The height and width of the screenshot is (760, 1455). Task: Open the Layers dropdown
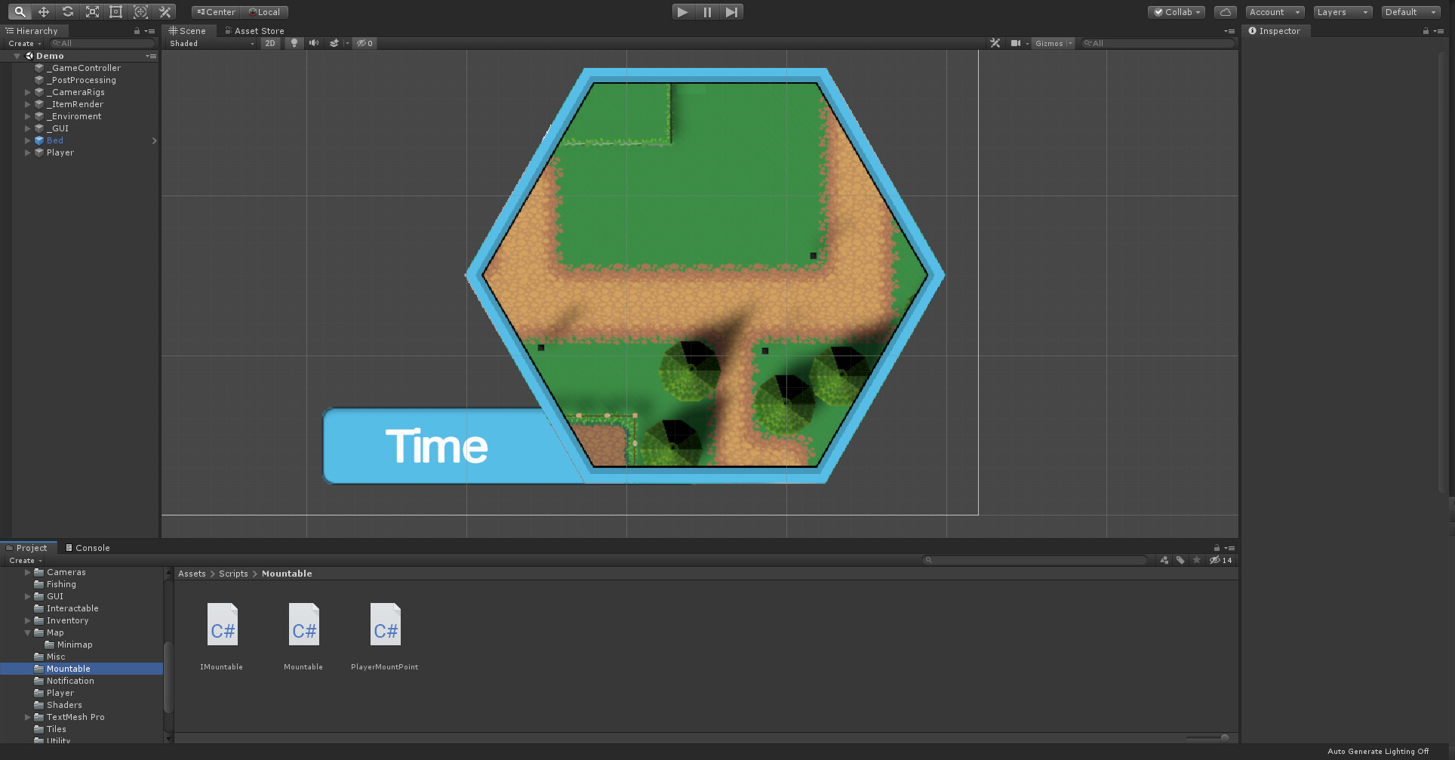coord(1342,11)
